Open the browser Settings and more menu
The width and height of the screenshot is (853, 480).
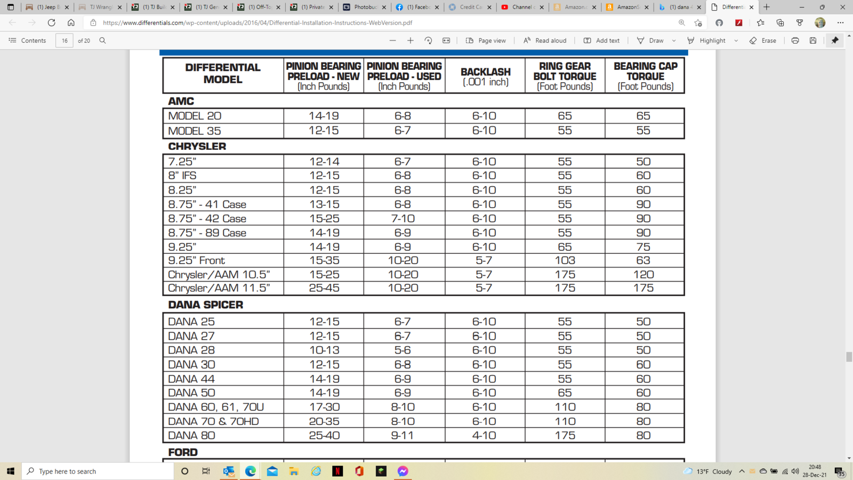click(x=840, y=23)
